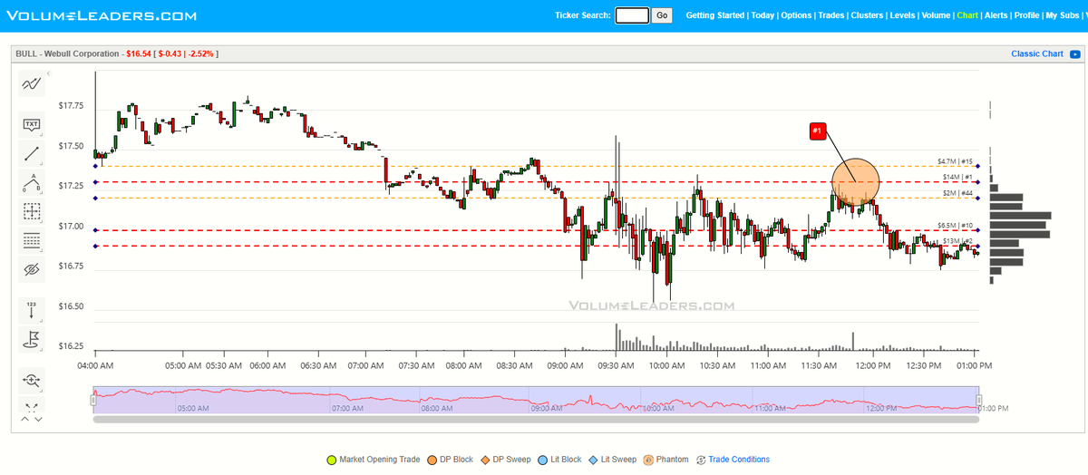The height and width of the screenshot is (475, 1088).
Task: Click the $6.5M | #10 level label
Action: pos(955,225)
